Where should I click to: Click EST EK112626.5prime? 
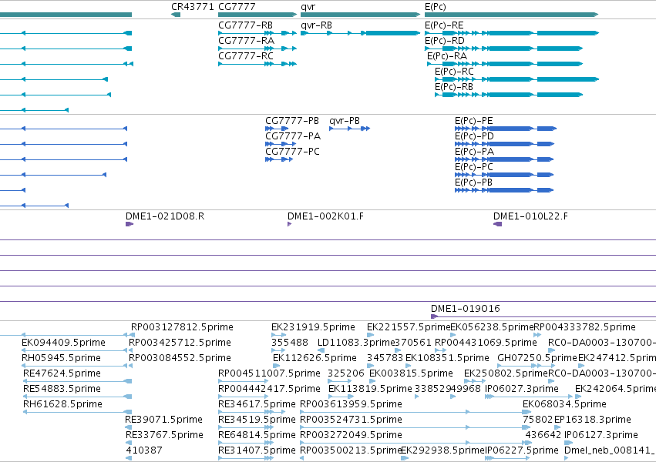click(x=315, y=358)
